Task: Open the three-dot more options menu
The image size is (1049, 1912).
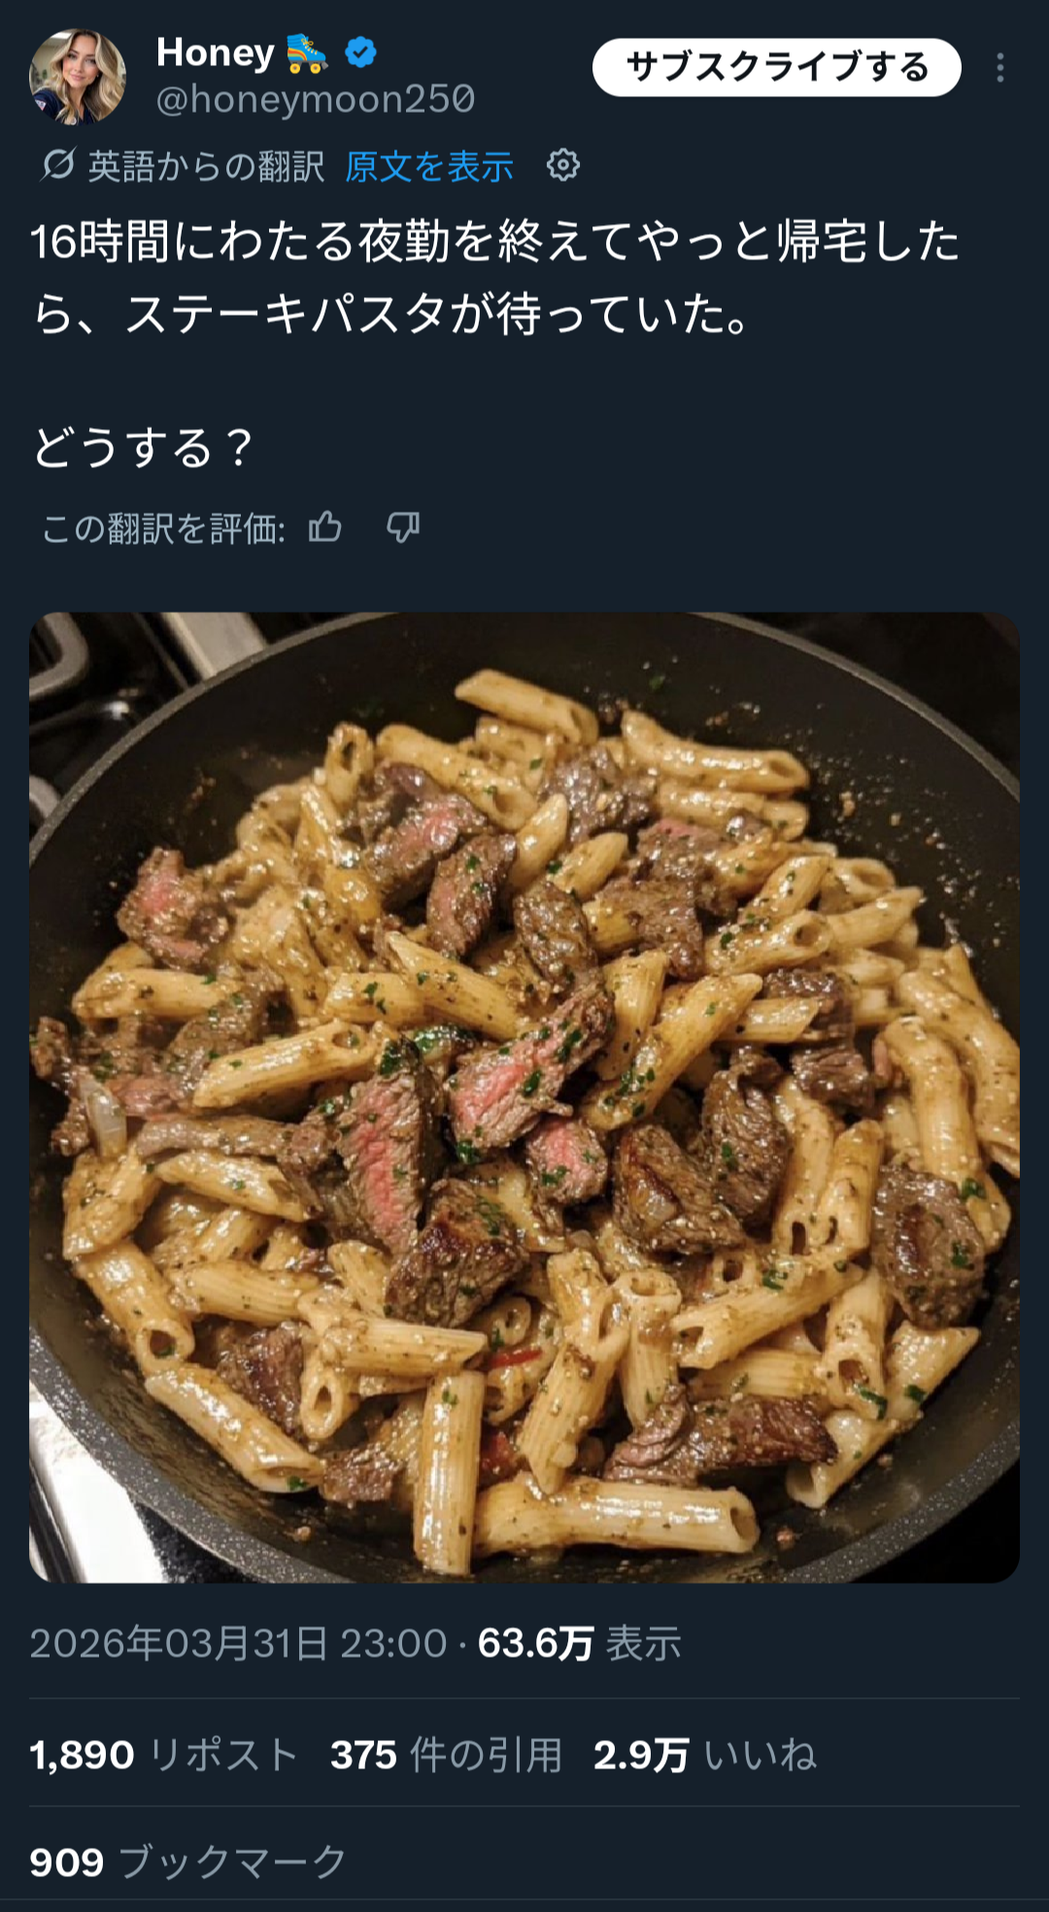Action: point(999,68)
